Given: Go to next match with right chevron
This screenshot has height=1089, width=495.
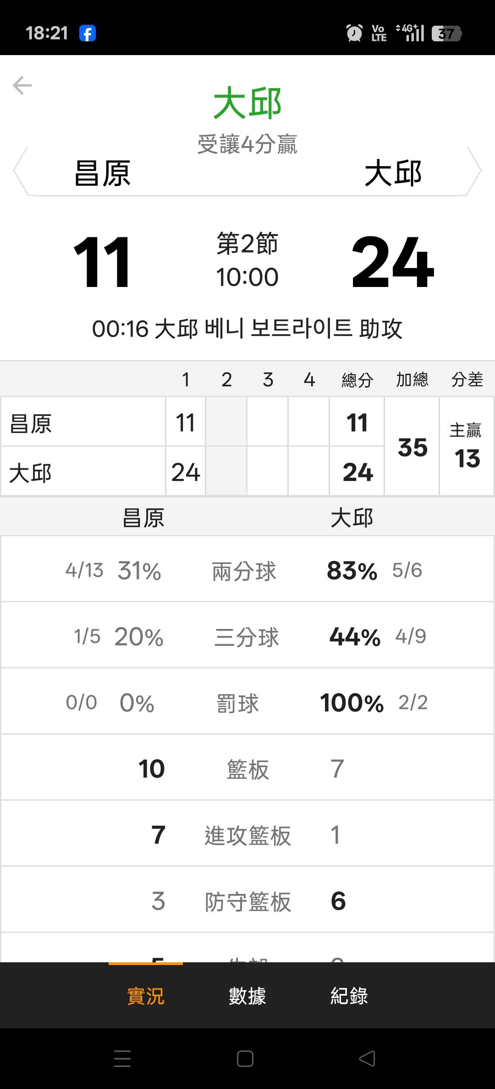Looking at the screenshot, I should tap(474, 171).
